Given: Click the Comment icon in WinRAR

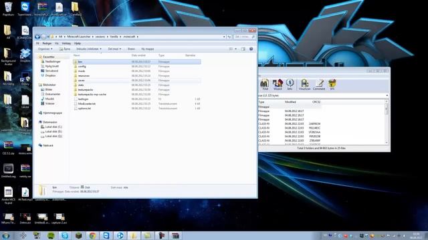Looking at the screenshot, I should pyautogui.click(x=319, y=85).
